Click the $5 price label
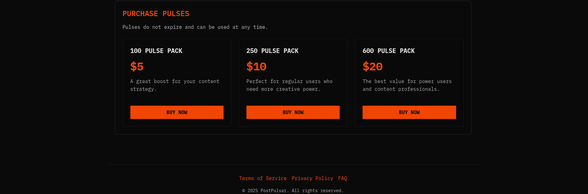 pyautogui.click(x=137, y=67)
